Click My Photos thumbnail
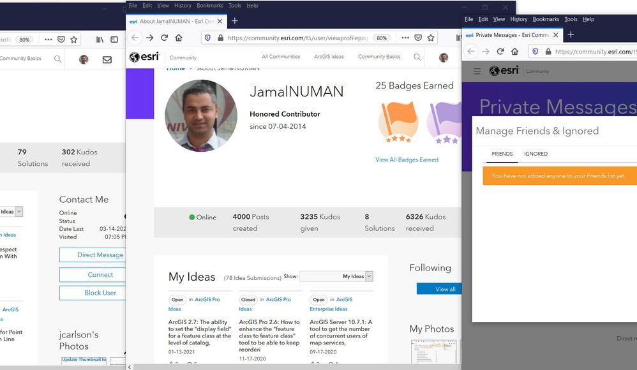Screen dimensions: 637x370 click(x=434, y=352)
